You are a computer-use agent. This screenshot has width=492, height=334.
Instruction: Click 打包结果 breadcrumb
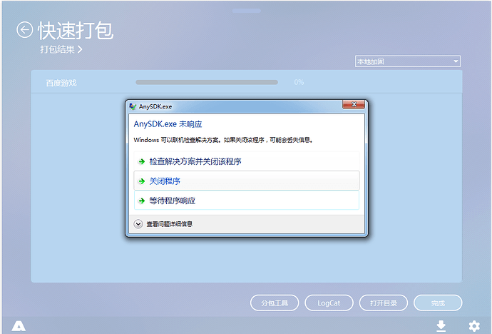[x=61, y=49]
